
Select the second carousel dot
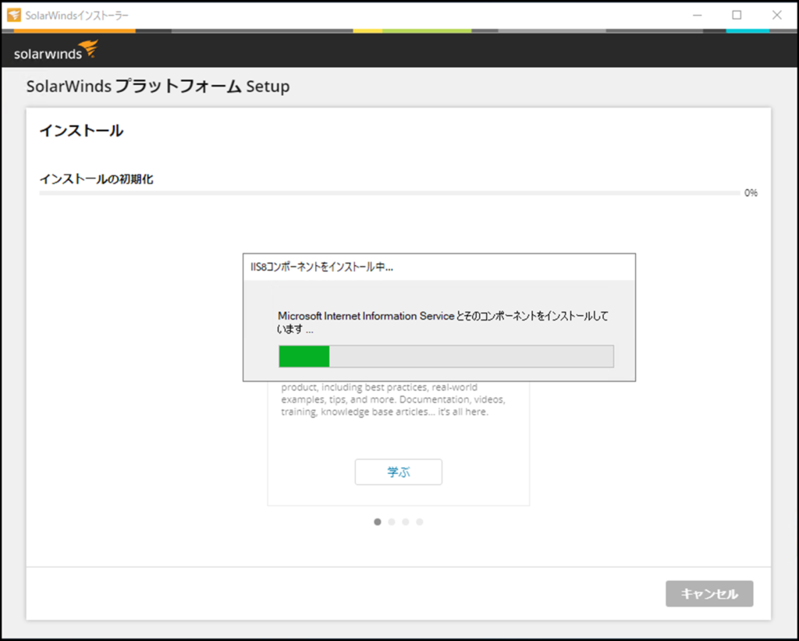[x=392, y=522]
